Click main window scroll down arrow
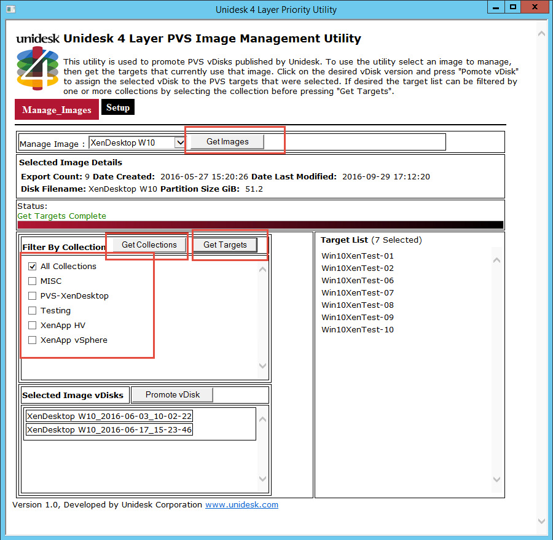 point(541,521)
